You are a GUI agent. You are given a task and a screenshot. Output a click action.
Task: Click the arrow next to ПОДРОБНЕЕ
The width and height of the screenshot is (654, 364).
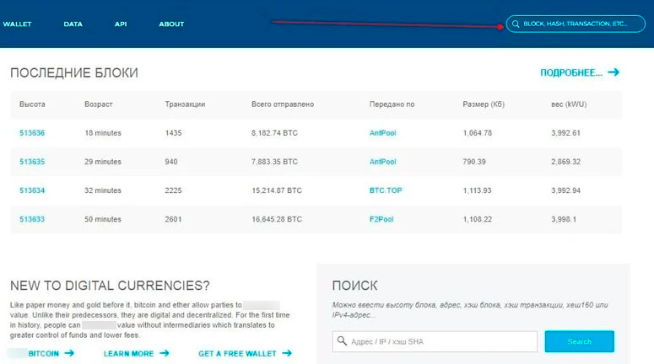click(x=613, y=72)
